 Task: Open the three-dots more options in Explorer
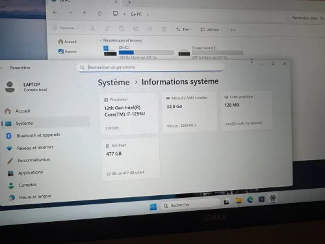pos(233,30)
